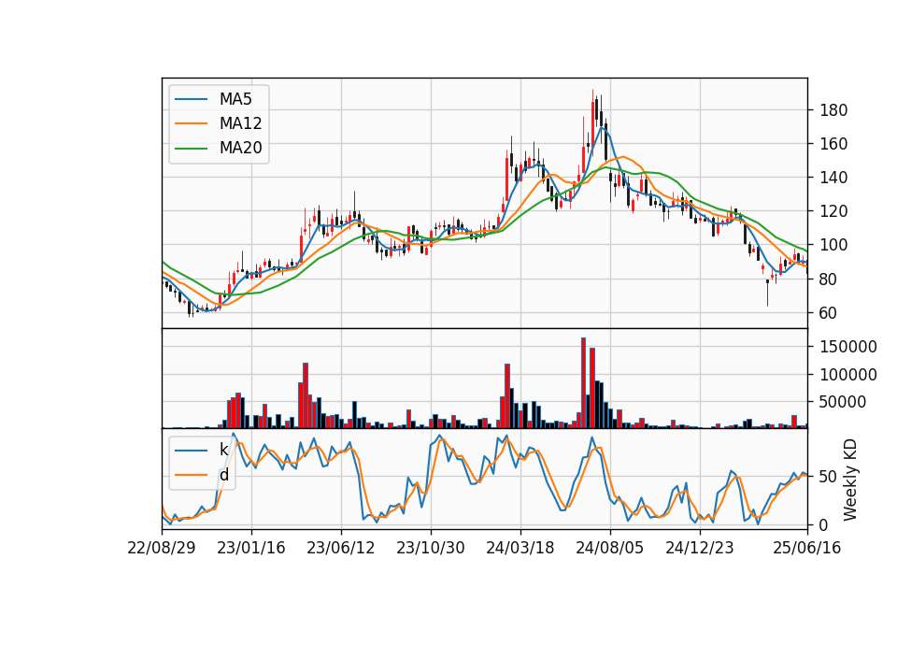The height and width of the screenshot is (645, 897).
Task: Click the 140 price axis label
Action: click(833, 178)
